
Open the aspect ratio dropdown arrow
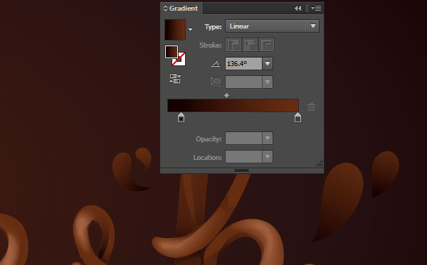point(268,82)
